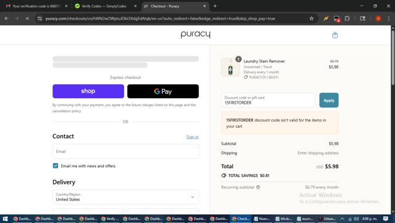Screen dimensions: 395x223
Task: Open the volume control in system tray
Action: pyautogui.click(x=356, y=219)
